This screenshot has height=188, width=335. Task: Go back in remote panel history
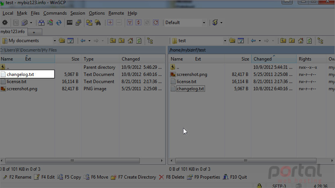[253, 41]
